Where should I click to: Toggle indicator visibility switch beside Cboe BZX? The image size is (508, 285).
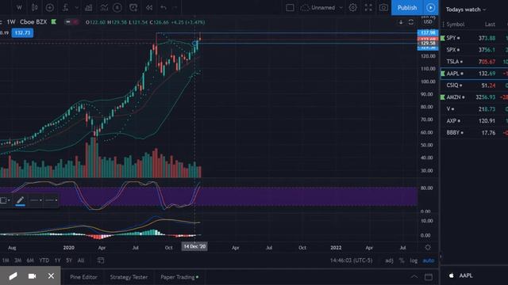71,22
